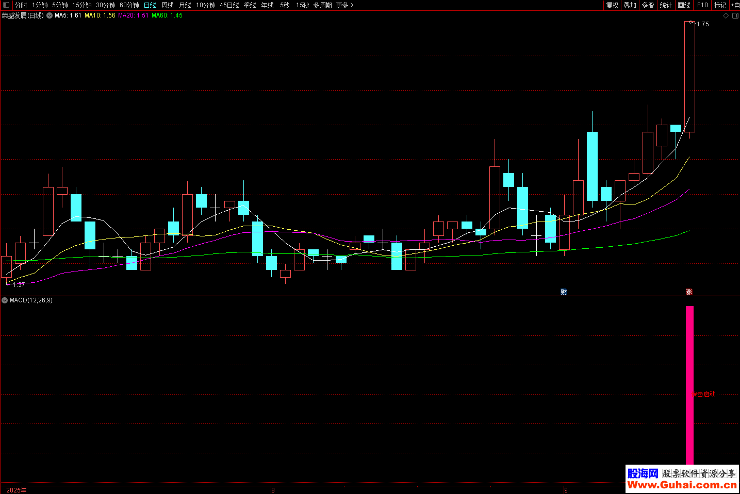
Task: Click the pink signal bar in indicator pane
Action: (689, 385)
